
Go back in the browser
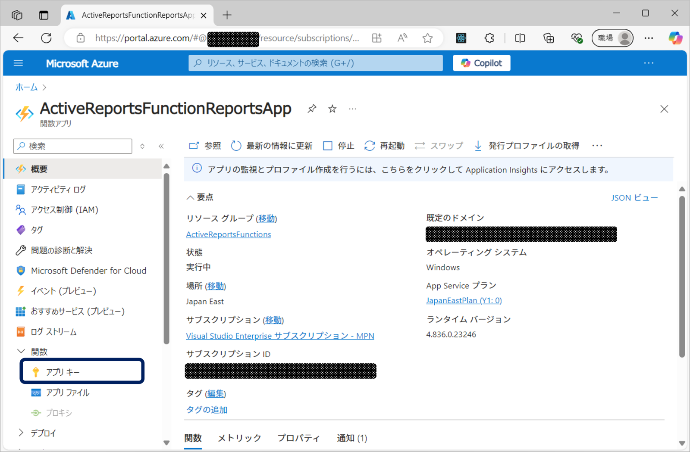pos(18,38)
